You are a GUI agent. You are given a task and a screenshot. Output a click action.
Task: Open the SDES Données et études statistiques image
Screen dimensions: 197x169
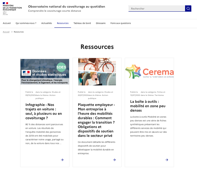(45, 72)
